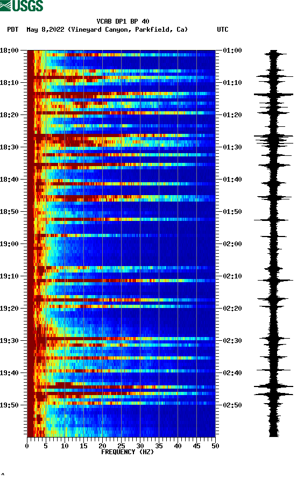Click the 45 Hz frequency tick label
Screen dimensions: 297x480
(196, 446)
